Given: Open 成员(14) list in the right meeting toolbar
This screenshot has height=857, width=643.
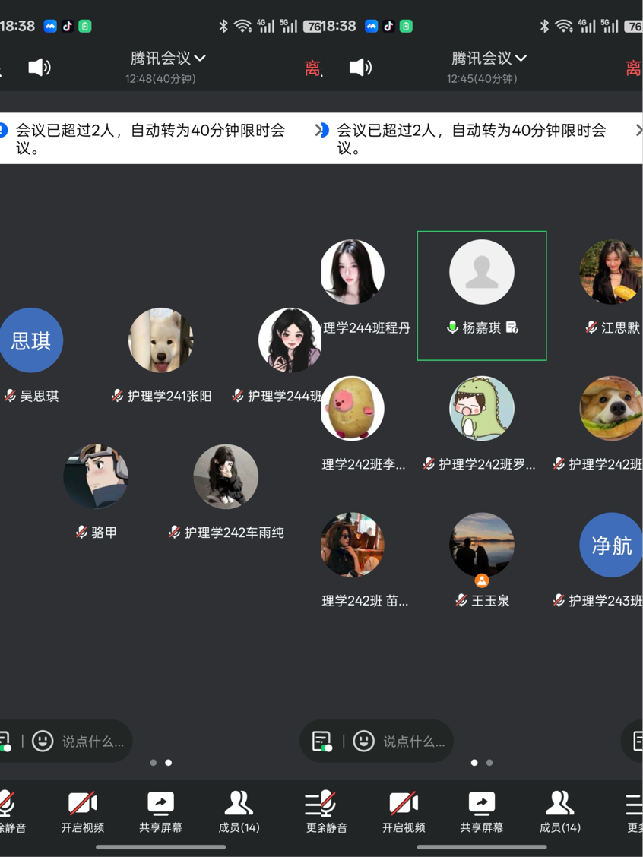Looking at the screenshot, I should click(x=559, y=811).
